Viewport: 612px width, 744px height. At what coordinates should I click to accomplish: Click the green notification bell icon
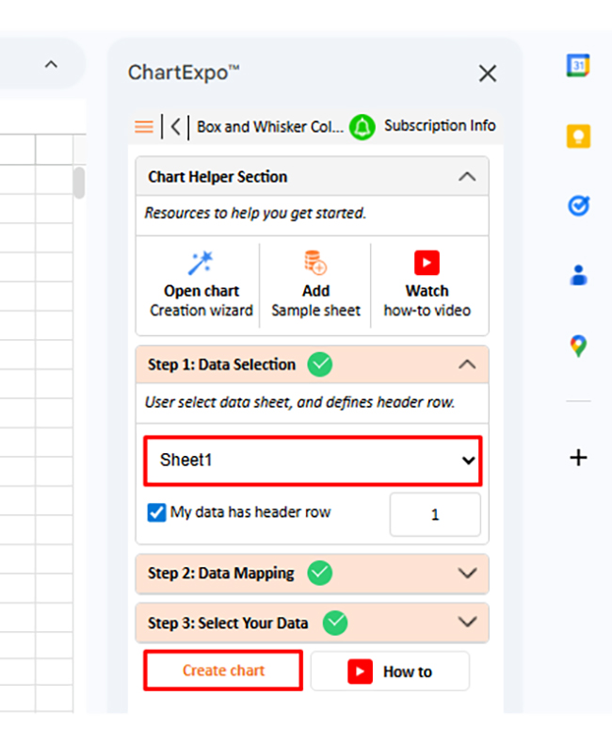click(362, 127)
